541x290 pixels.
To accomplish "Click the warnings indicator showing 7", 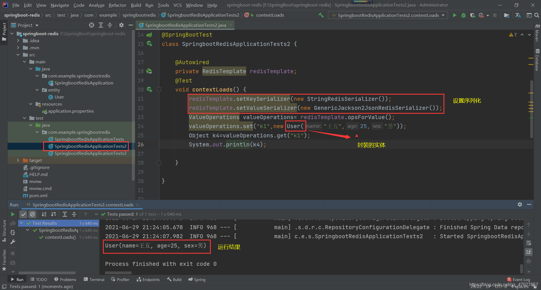I will 513,35.
